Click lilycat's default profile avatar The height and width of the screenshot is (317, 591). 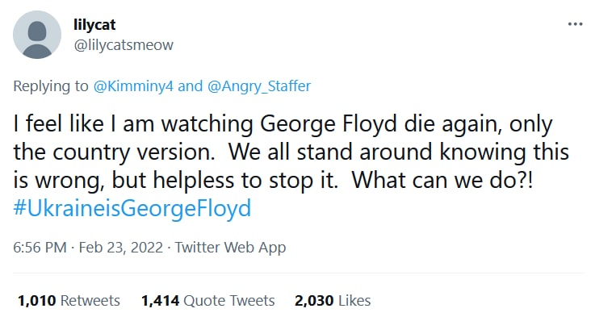tap(37, 35)
